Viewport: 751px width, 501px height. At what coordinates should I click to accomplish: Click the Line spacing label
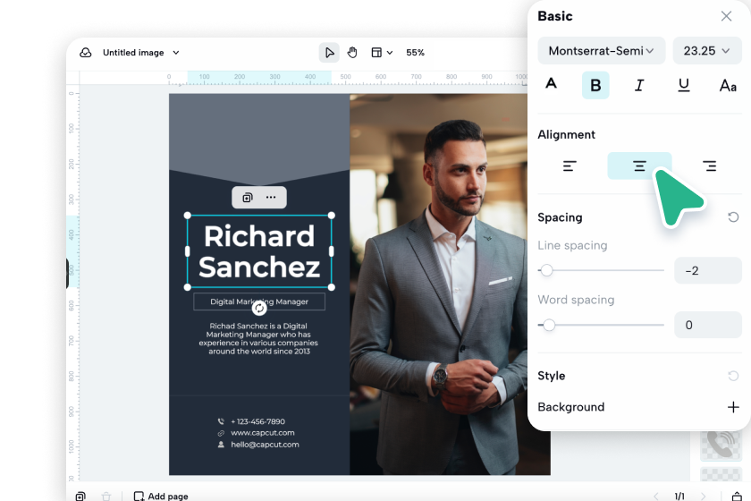point(572,245)
